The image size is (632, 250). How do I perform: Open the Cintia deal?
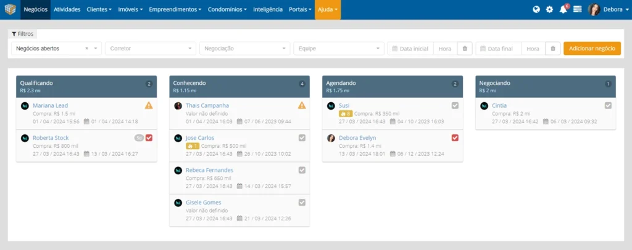499,106
